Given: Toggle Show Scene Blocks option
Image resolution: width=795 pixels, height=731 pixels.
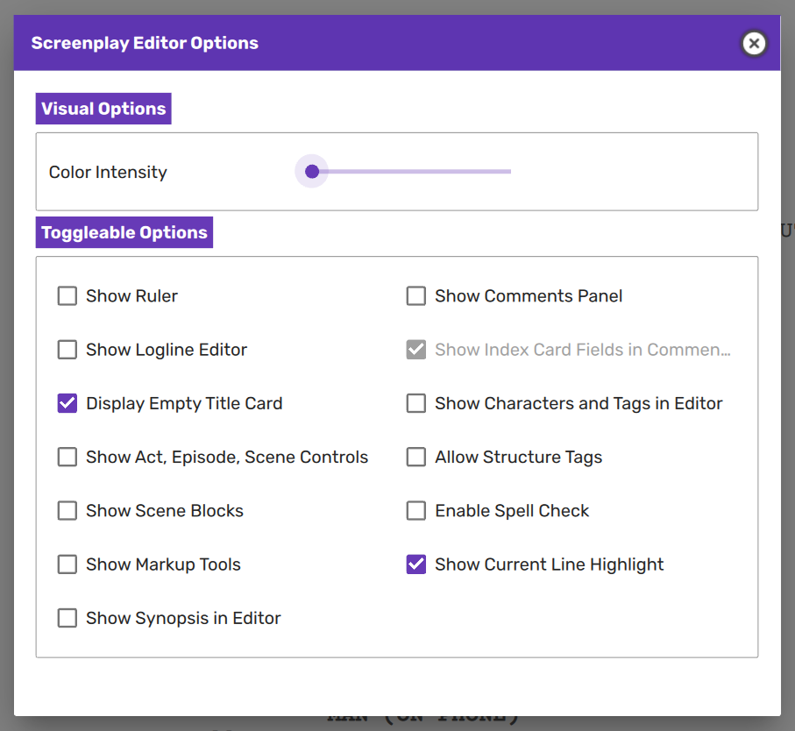Looking at the screenshot, I should click(67, 511).
